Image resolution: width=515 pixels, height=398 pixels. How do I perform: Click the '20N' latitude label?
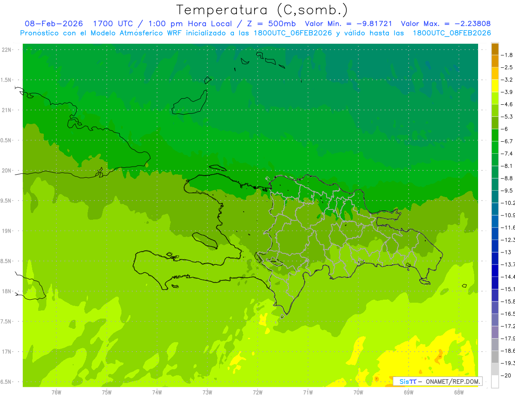[7, 171]
